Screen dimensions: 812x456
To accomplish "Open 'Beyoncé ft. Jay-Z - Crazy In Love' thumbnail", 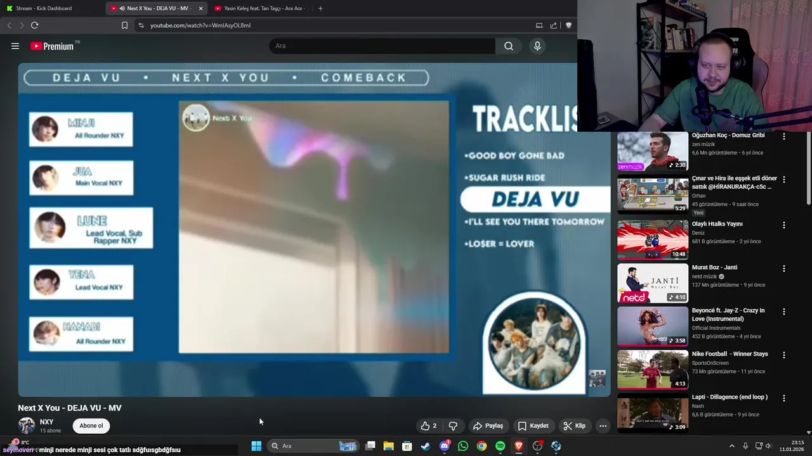I will tap(653, 326).
